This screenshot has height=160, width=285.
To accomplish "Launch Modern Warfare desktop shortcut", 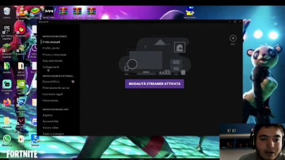I will coord(49,13).
